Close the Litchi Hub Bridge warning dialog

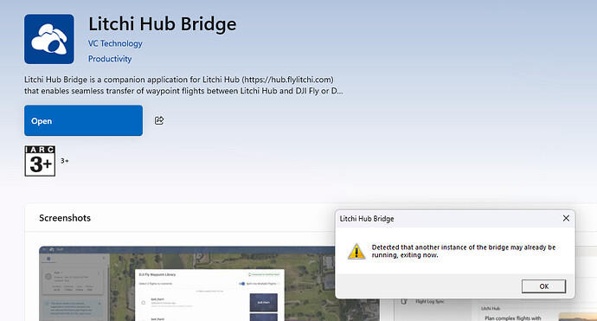(x=566, y=218)
